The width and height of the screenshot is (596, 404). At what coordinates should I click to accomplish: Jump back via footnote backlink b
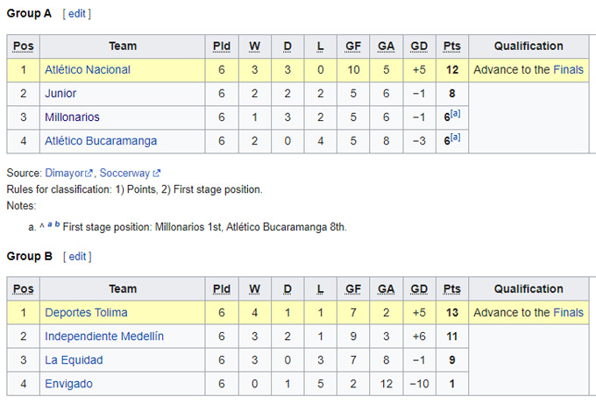click(55, 225)
